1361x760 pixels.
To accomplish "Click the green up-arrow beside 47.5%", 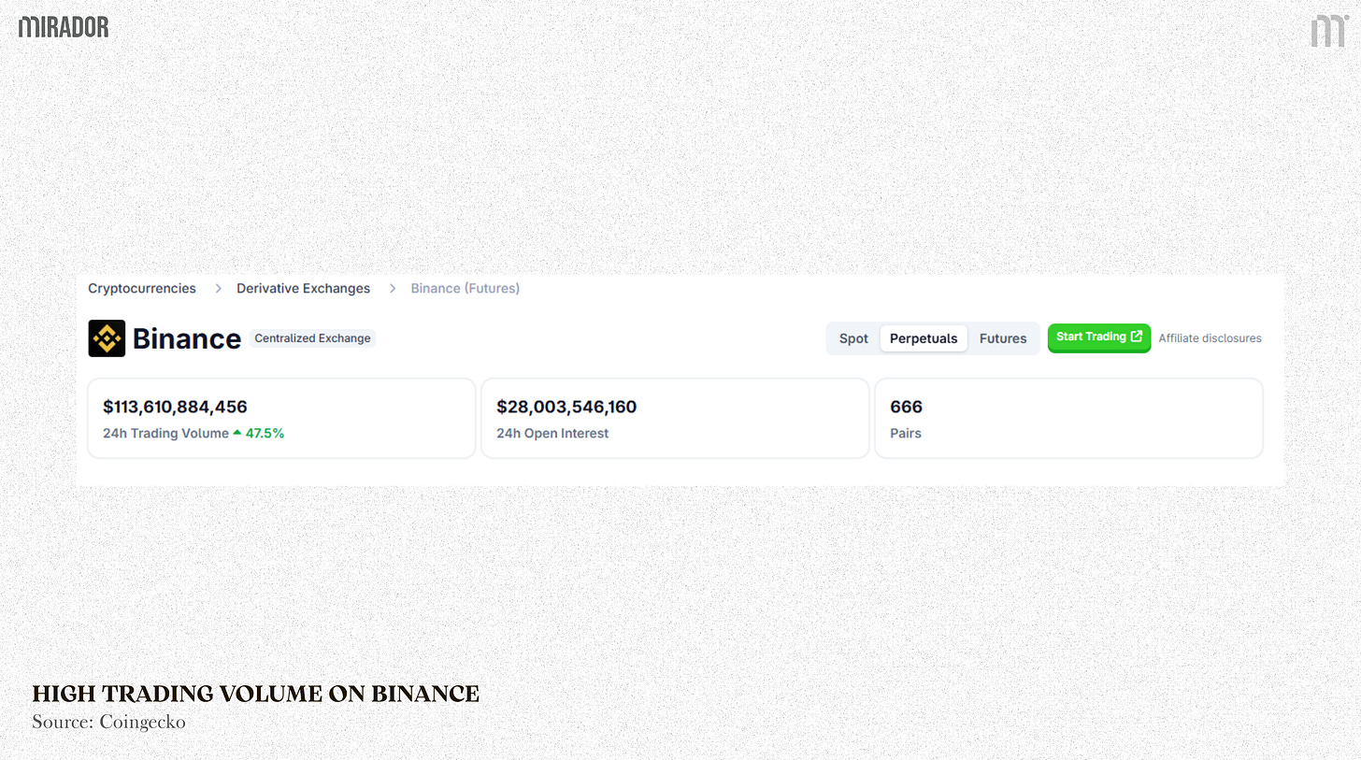I will (237, 433).
